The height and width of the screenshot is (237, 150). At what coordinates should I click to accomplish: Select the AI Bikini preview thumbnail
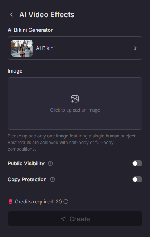[22, 48]
